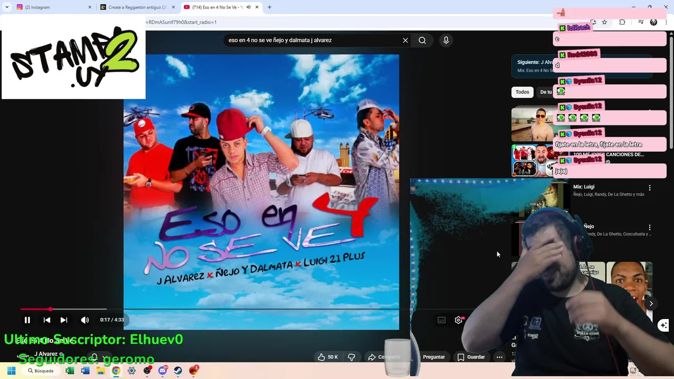Viewport: 674px width, 379px height.
Task: Open the Chrome profile avatar
Action: (653, 22)
